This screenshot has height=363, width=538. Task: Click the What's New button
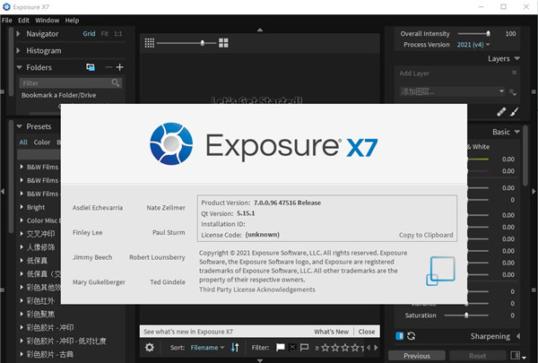pyautogui.click(x=332, y=332)
